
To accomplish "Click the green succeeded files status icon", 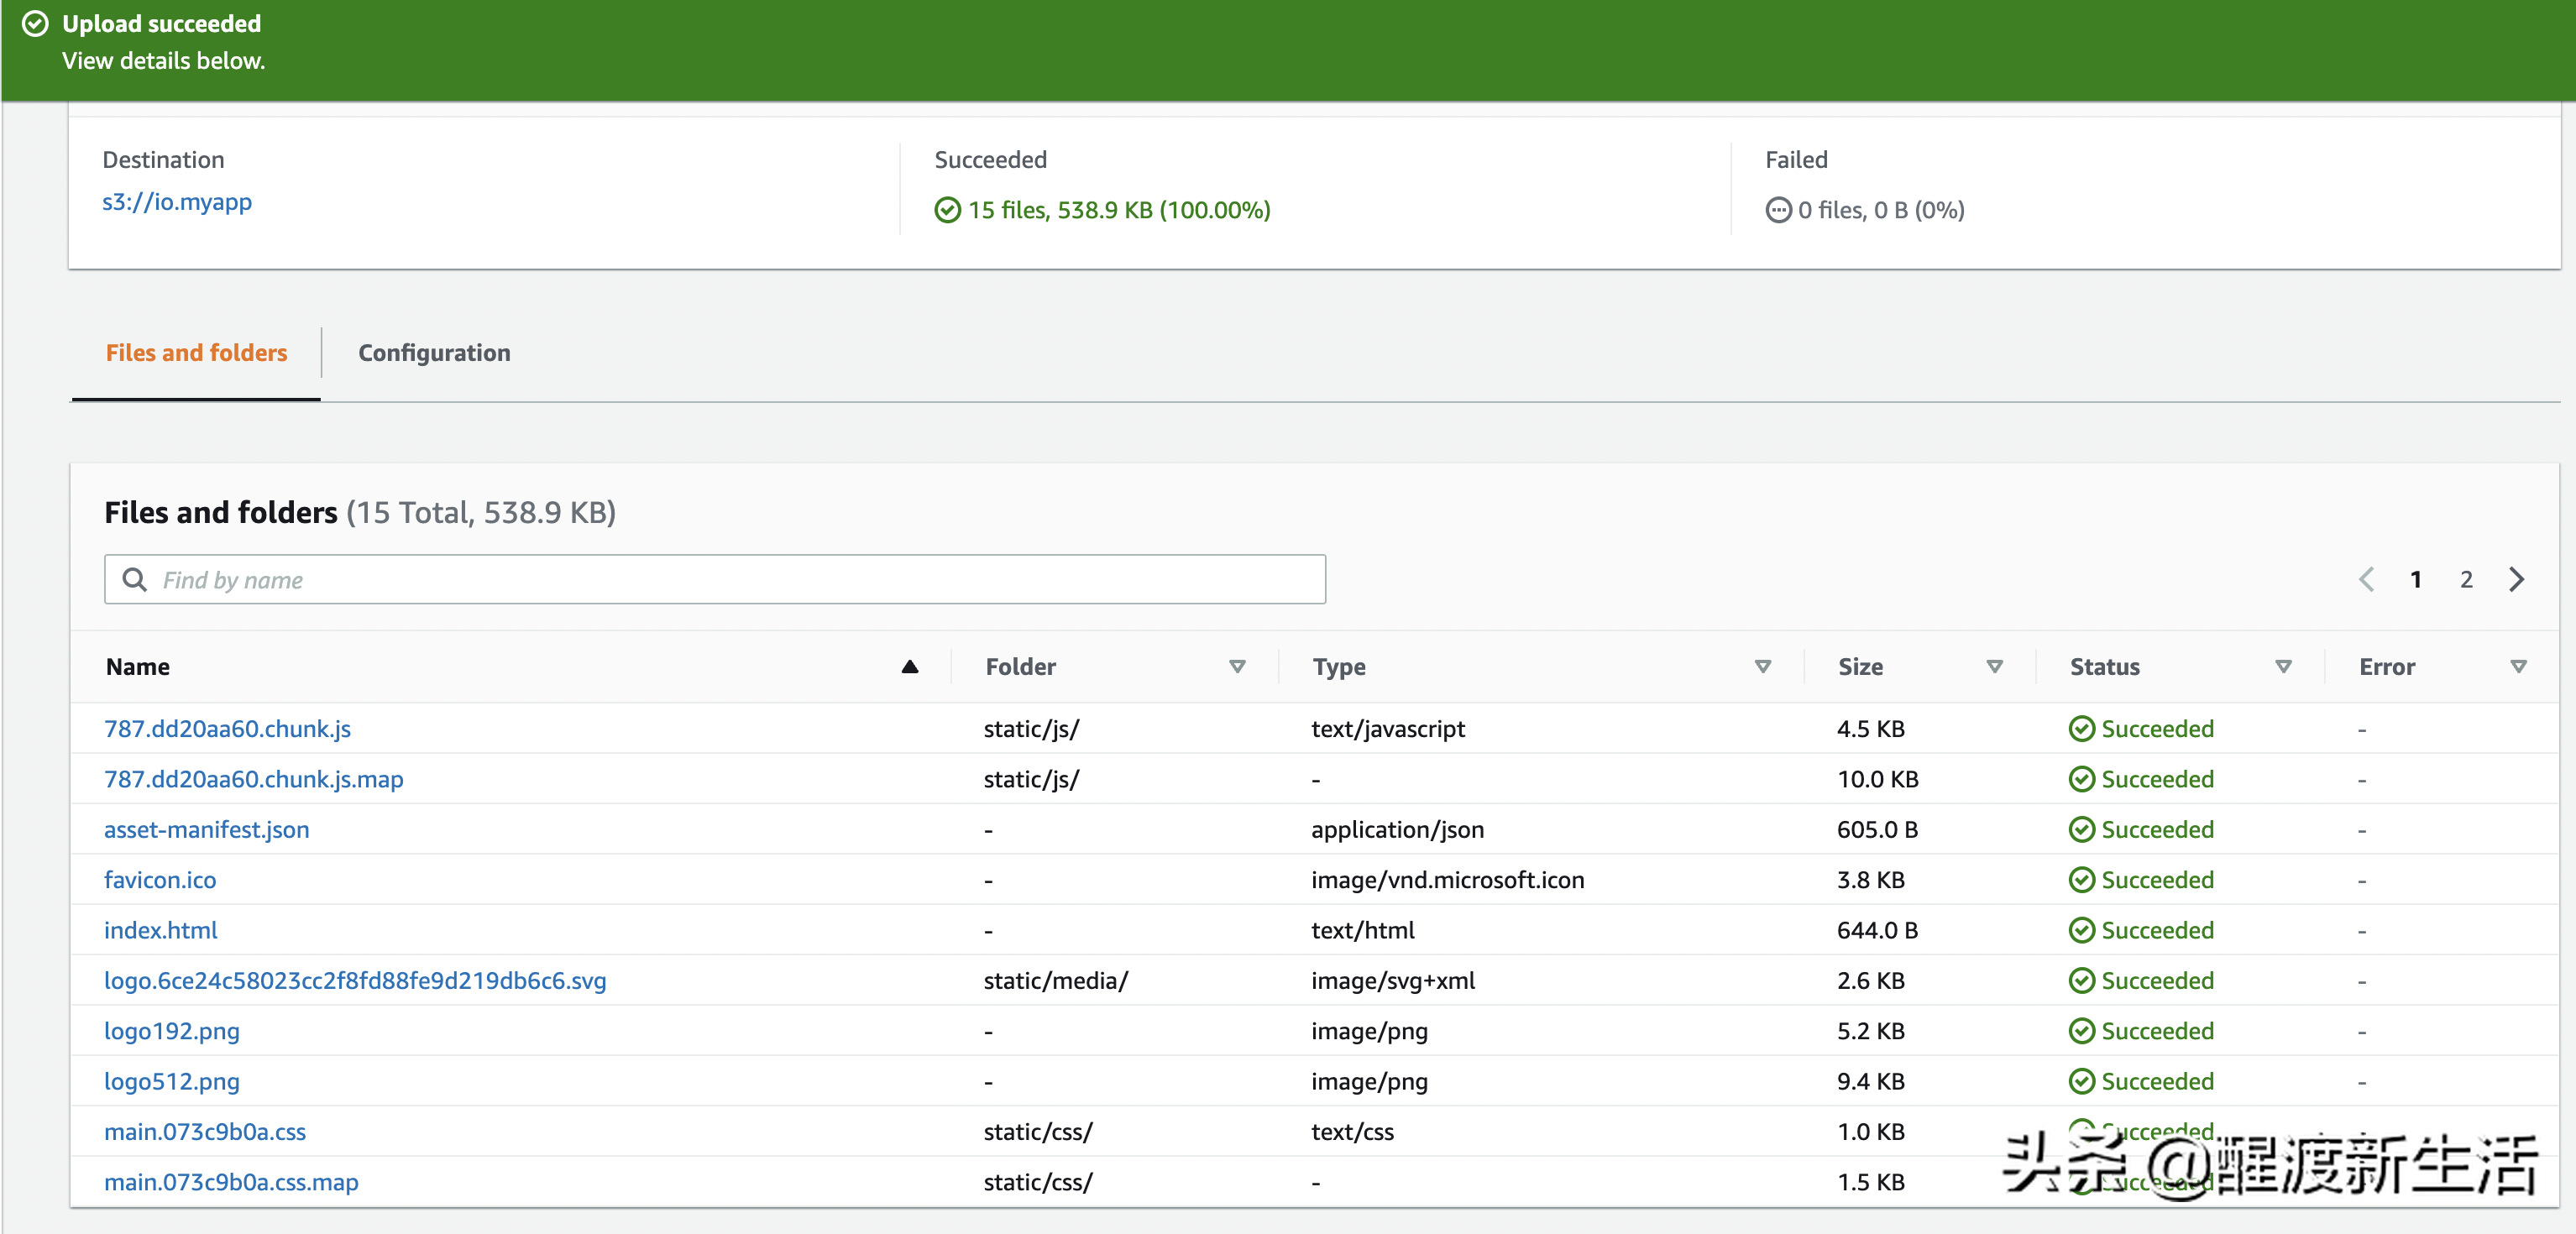I will coord(947,210).
